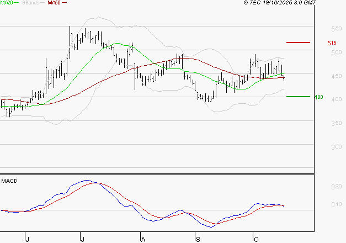Screen dimensions: 346x243
Task: Click the S month label
Action: click(x=198, y=240)
